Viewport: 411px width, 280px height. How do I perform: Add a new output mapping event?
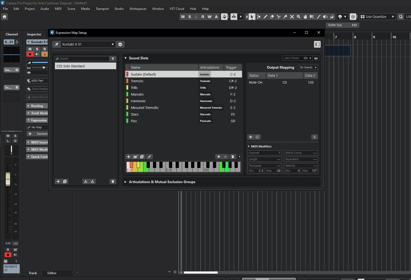[251, 137]
